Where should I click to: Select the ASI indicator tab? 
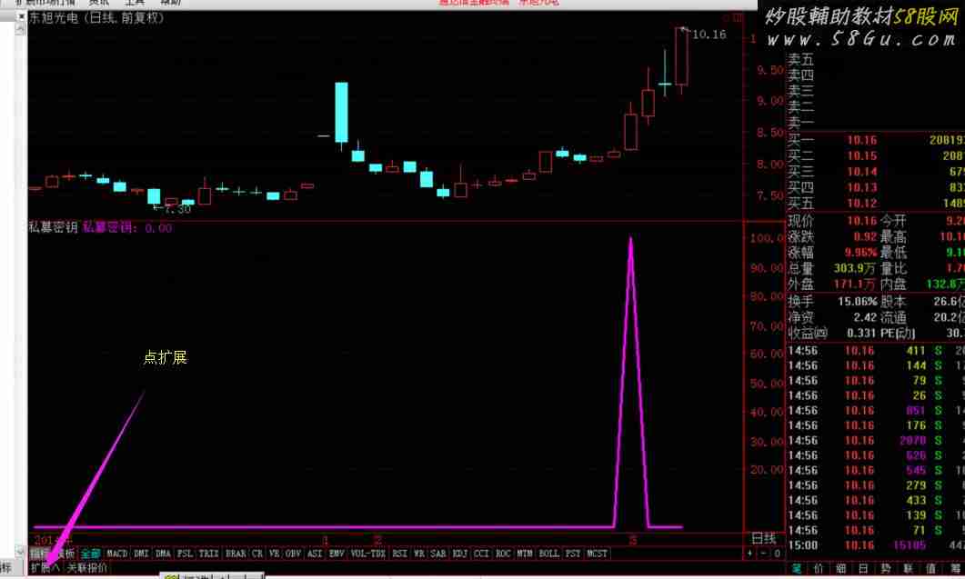pos(315,554)
